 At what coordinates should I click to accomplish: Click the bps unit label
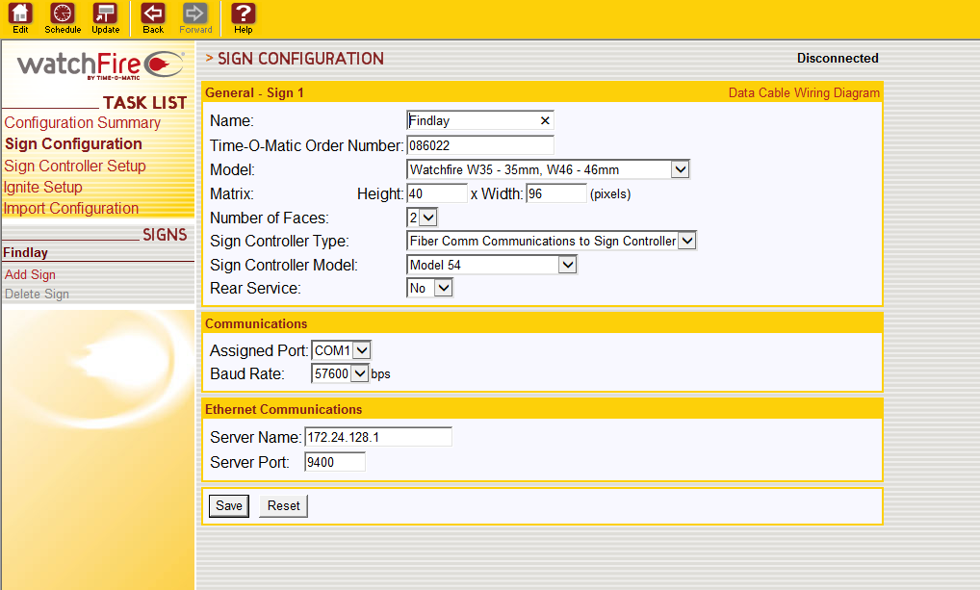380,374
